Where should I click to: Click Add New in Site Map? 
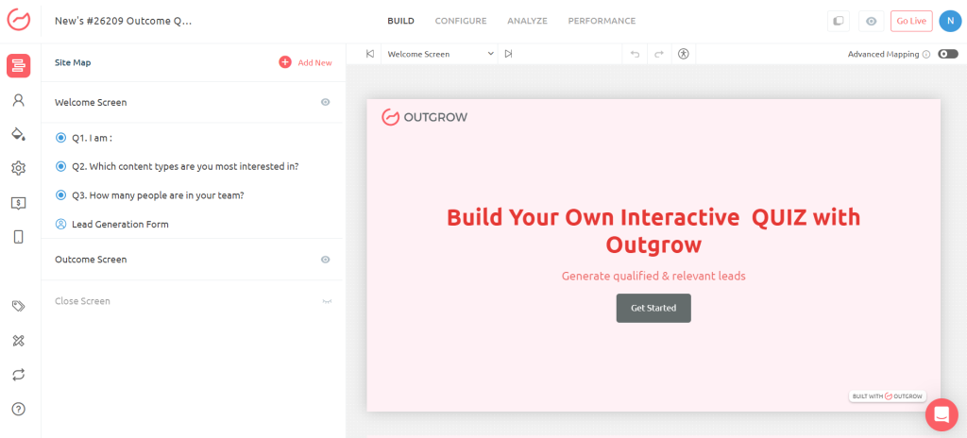click(306, 62)
